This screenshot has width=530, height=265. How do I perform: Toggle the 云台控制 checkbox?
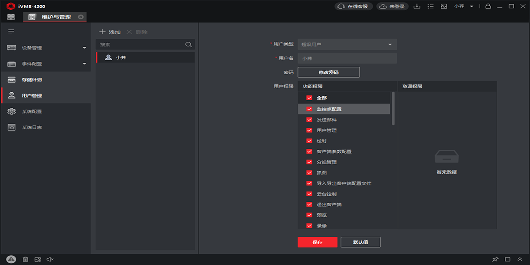309,194
